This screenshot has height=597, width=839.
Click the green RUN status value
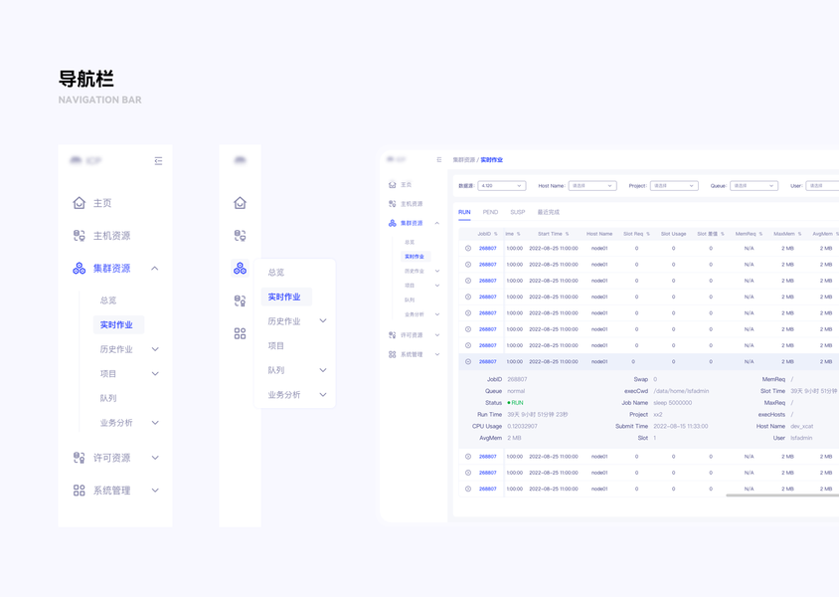515,403
